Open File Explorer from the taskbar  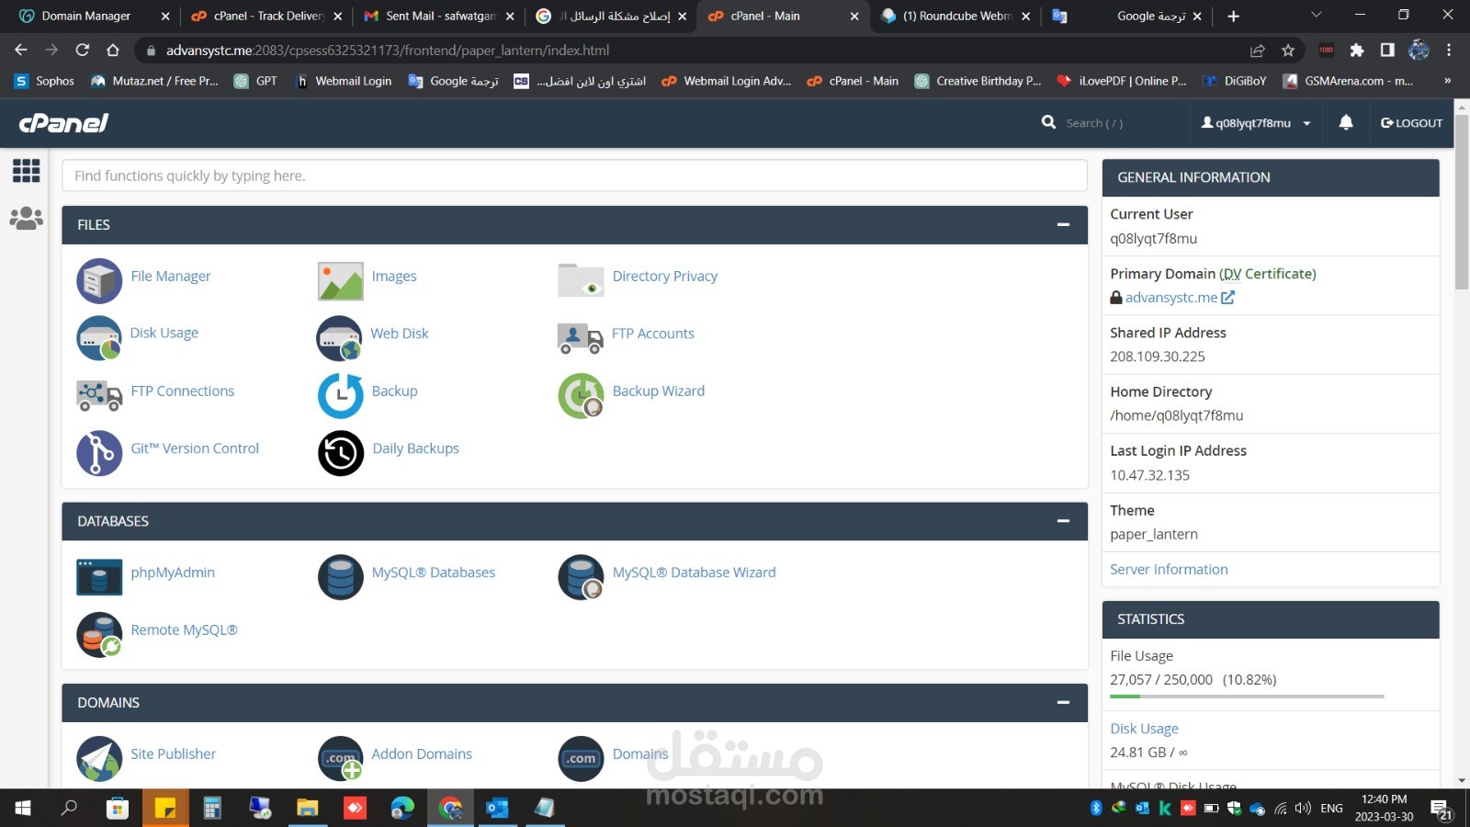[x=307, y=809]
